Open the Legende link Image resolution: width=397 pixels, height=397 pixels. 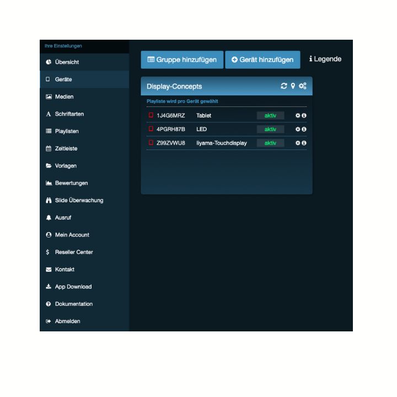(325, 59)
